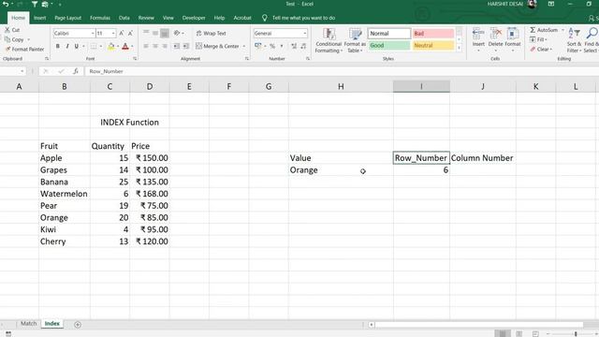Toggle Wrap Text
Image resolution: width=599 pixels, height=337 pixels.
click(x=212, y=34)
